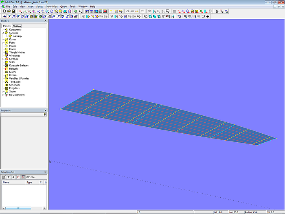Screen dimensions: 285x214
Task: Open the Query menu
Action: pyautogui.click(x=64, y=7)
